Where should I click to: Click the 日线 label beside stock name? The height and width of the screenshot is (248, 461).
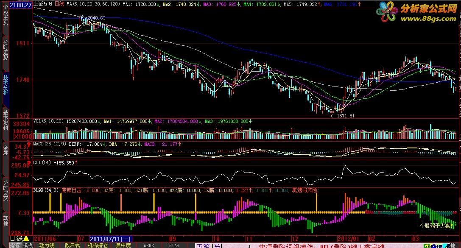tap(59, 4)
